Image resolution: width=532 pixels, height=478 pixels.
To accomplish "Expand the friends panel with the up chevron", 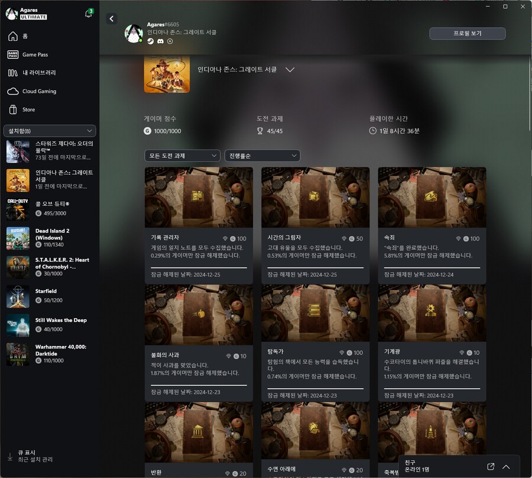I will click(507, 467).
